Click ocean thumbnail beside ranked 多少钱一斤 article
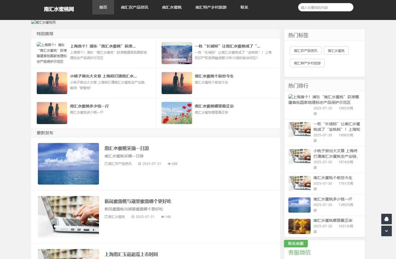The height and width of the screenshot is (259, 396). [x=300, y=205]
